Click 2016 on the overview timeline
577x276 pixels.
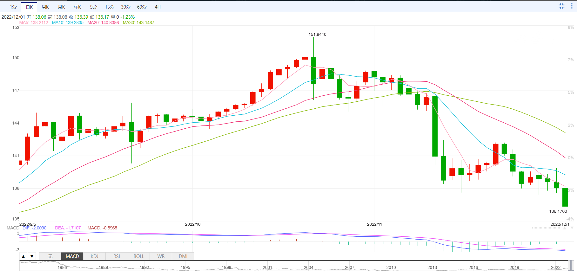473,267
